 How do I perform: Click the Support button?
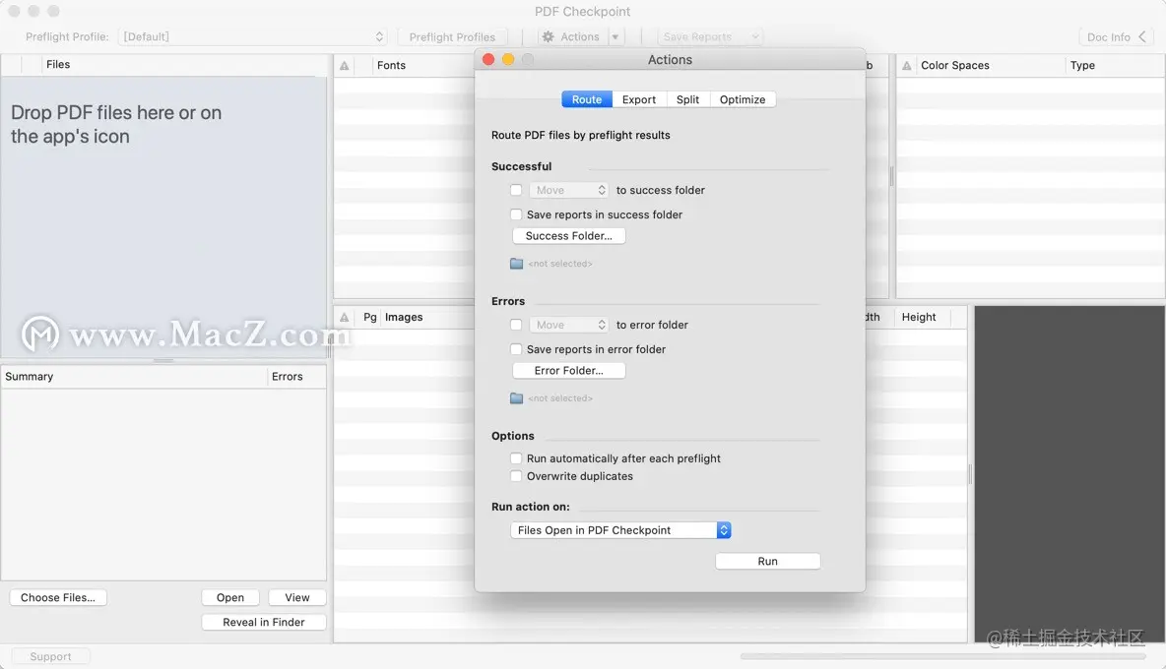pyautogui.click(x=50, y=656)
